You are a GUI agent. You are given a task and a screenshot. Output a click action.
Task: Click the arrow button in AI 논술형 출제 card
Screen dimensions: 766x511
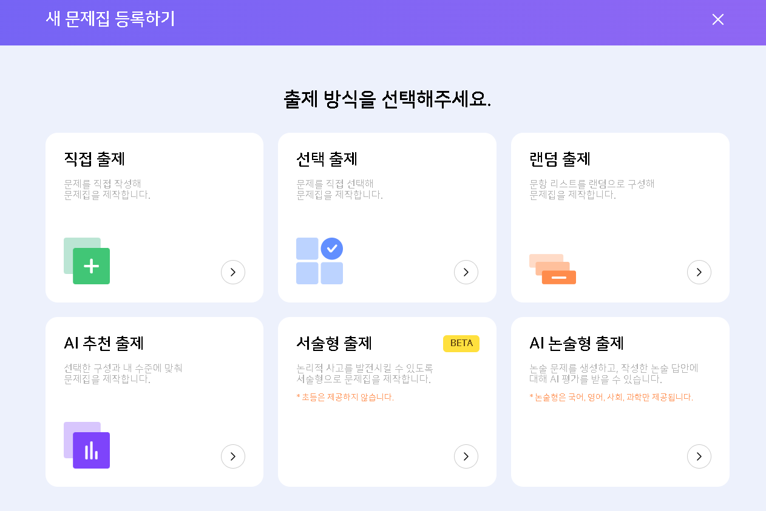pos(699,457)
